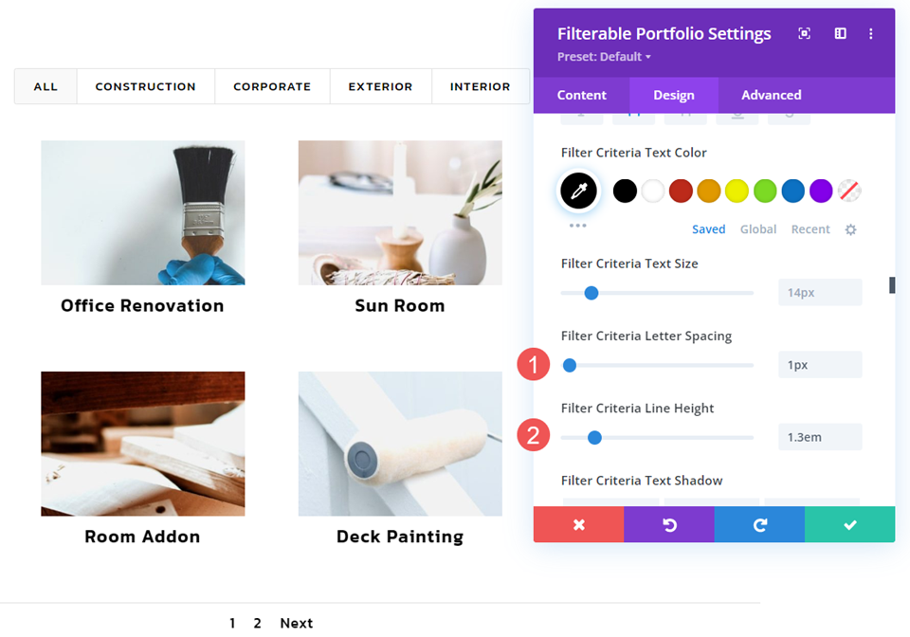Go to the Next portfolio page
Viewport: 910px width, 637px height.
[296, 623]
